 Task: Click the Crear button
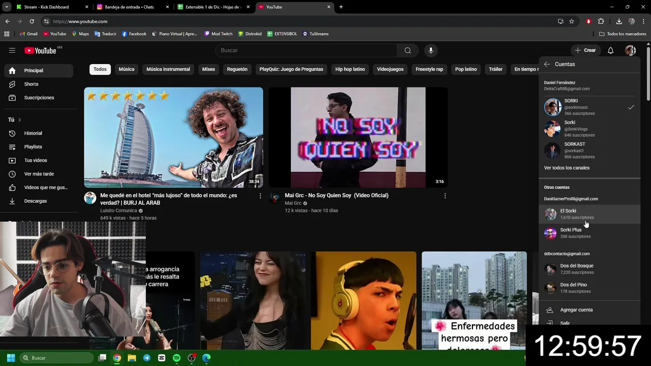pyautogui.click(x=585, y=50)
